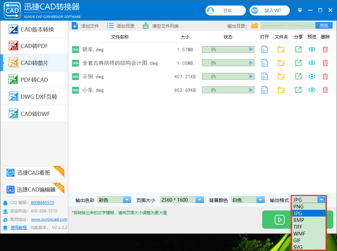Click the 清空文件列表 broom icon
Screen dimensions: 337x251
click(145, 26)
